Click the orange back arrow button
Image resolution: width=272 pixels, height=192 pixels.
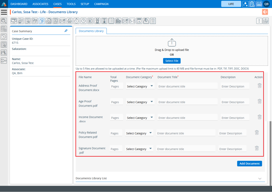click(265, 12)
